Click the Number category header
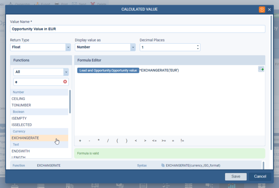The height and width of the screenshot is (188, 279). tap(39, 92)
